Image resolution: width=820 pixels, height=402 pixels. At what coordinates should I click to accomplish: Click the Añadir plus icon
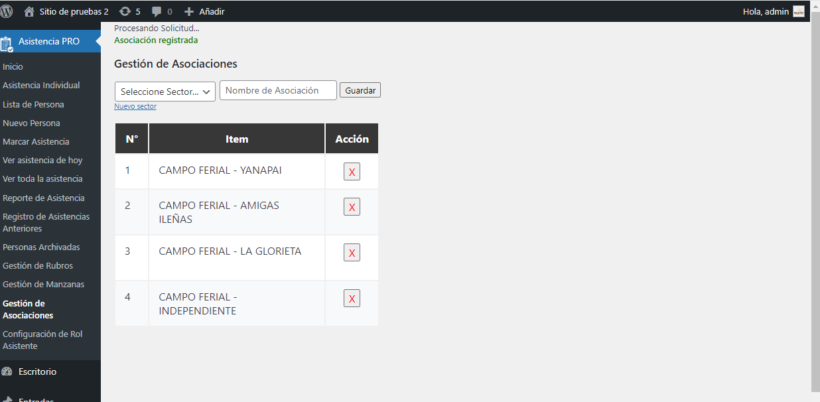pyautogui.click(x=188, y=11)
